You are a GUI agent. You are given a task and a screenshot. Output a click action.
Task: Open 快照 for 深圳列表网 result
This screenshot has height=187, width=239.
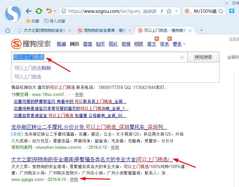[x=115, y=148]
